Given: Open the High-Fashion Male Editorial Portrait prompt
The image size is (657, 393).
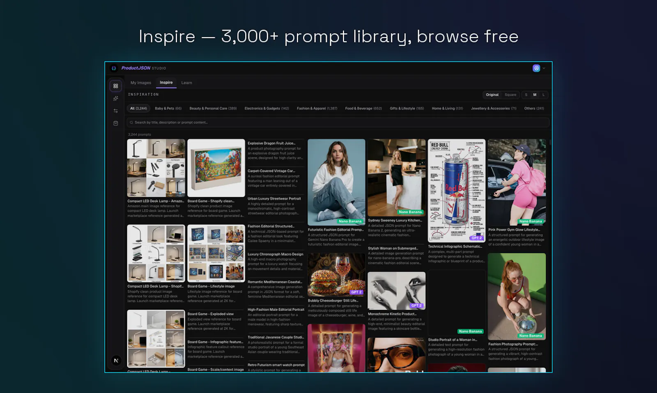Looking at the screenshot, I should (276, 317).
